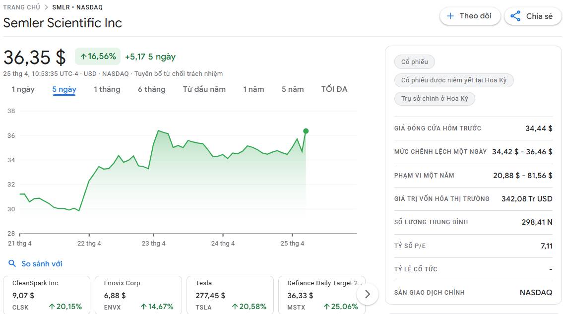Show the 6 tháng chart range

(152, 89)
